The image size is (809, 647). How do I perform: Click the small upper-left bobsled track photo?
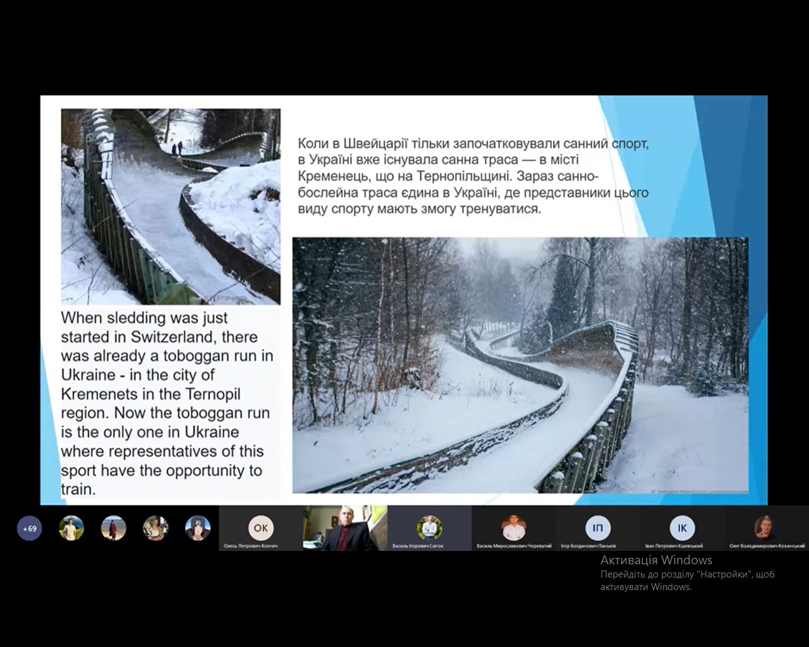[170, 207]
